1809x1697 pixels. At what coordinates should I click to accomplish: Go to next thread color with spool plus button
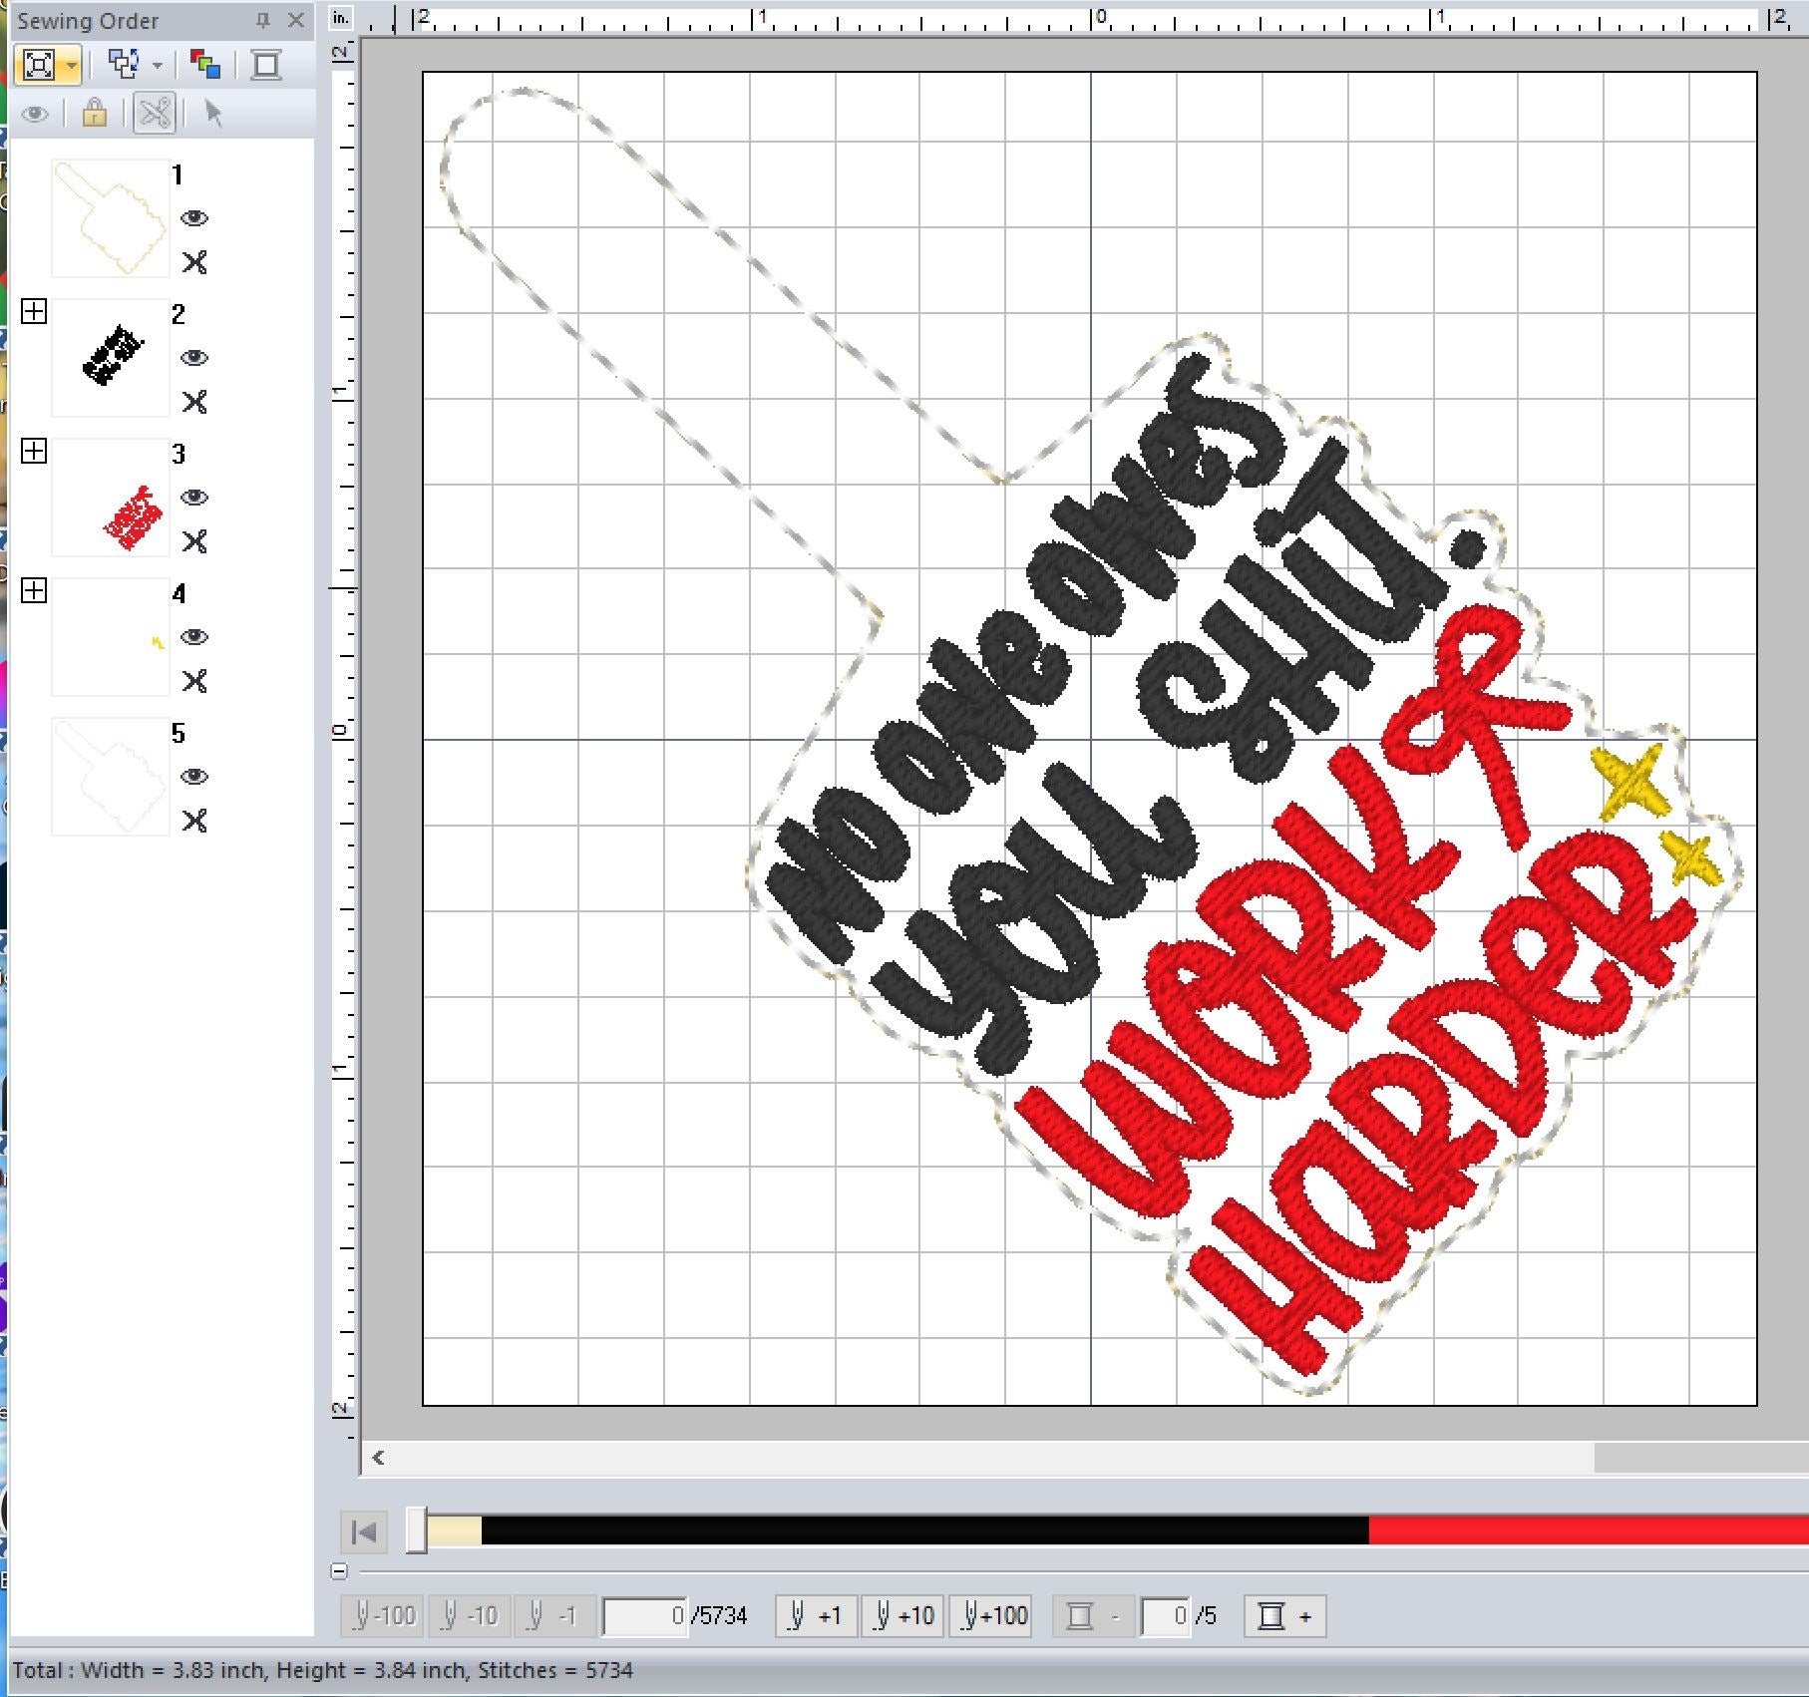tap(1285, 1616)
